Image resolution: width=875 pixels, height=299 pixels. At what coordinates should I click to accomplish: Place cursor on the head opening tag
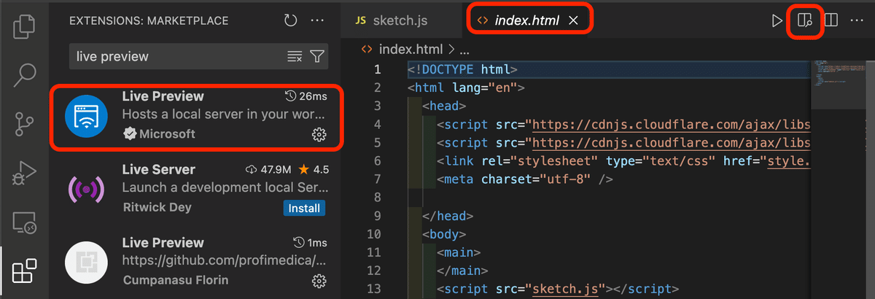coord(443,106)
